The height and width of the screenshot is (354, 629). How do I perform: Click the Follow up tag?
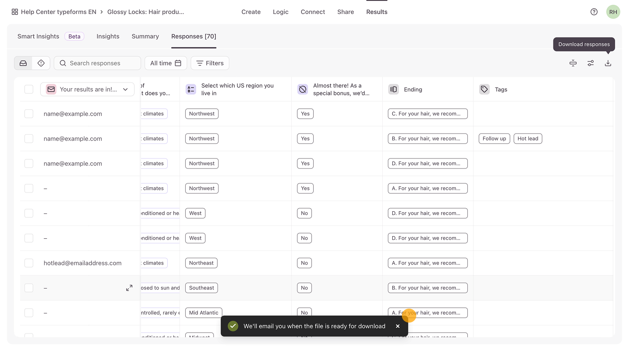pyautogui.click(x=494, y=139)
